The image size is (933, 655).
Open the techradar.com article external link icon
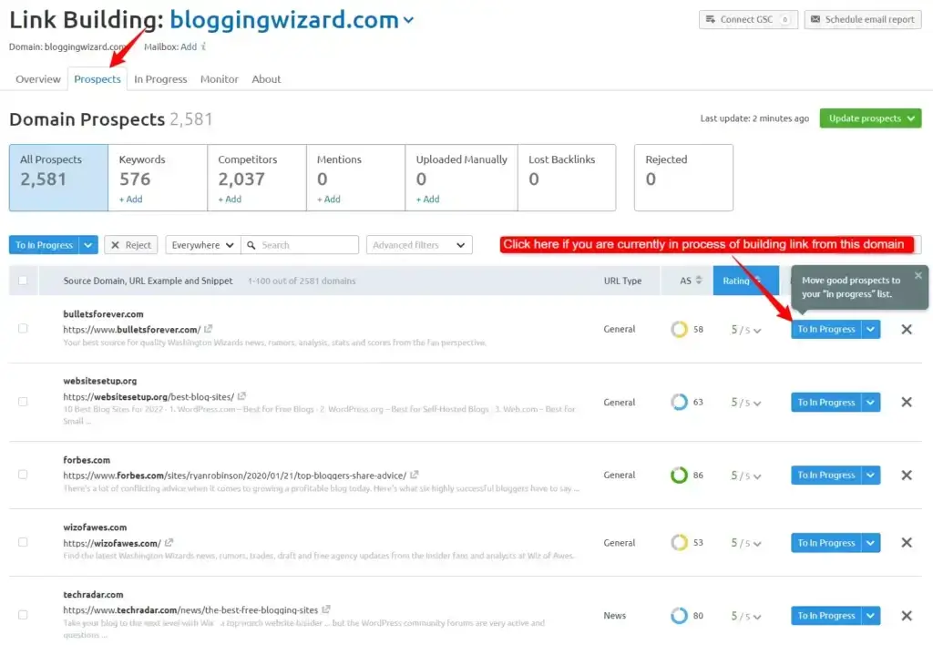[326, 610]
